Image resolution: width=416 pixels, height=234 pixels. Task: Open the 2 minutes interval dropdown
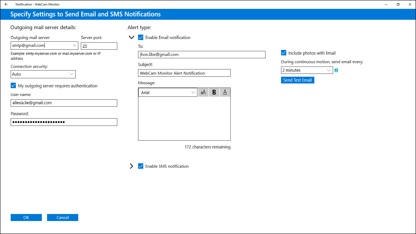click(329, 70)
